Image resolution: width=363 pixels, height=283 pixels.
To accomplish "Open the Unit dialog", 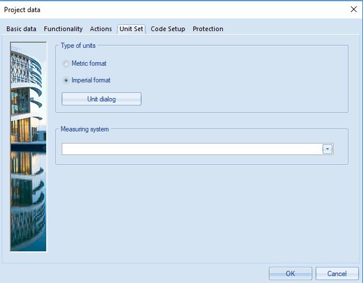I will [x=102, y=99].
